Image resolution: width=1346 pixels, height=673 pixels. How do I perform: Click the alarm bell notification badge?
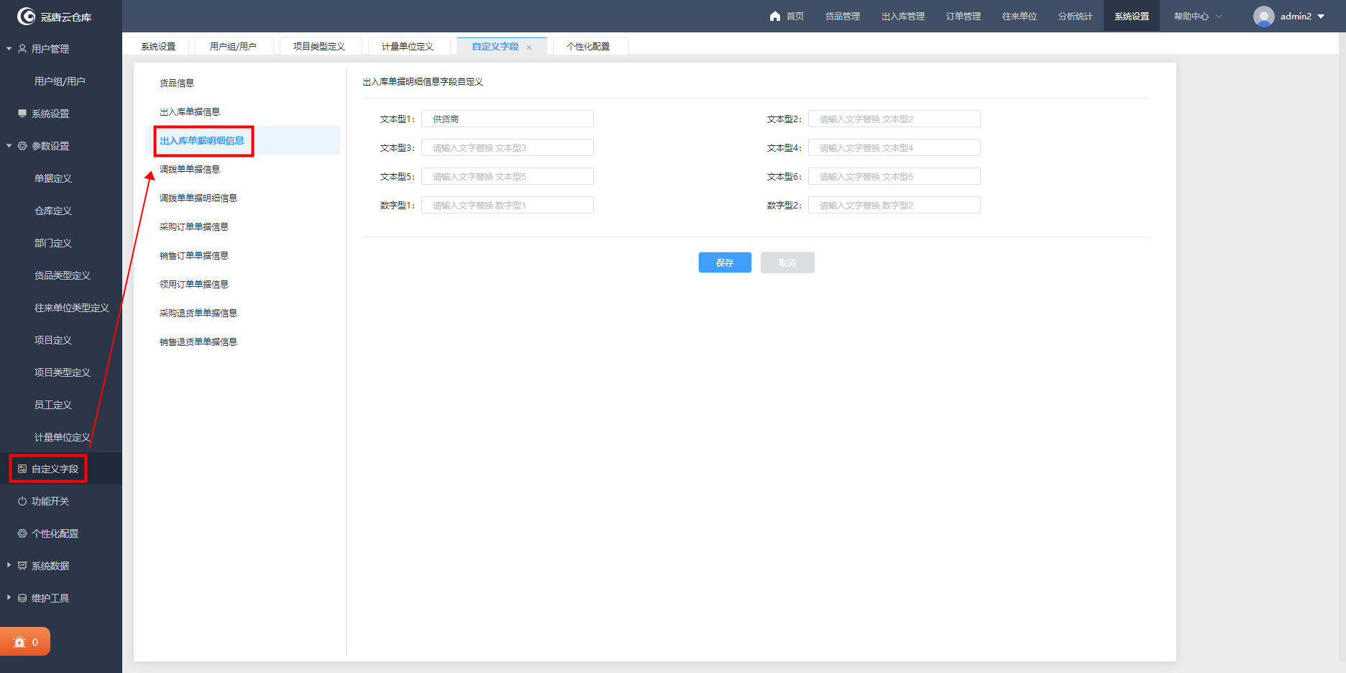(25, 642)
